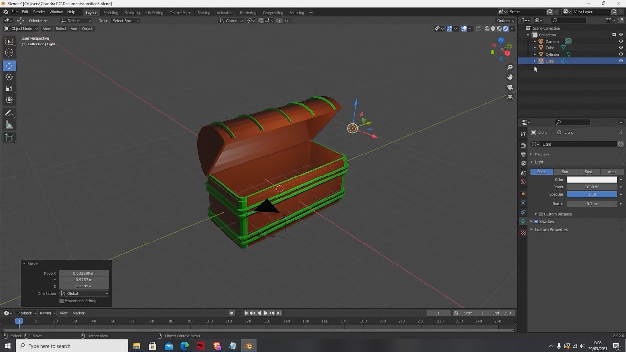The width and height of the screenshot is (626, 352).
Task: Click the zoom view magnifier icon
Action: (510, 67)
